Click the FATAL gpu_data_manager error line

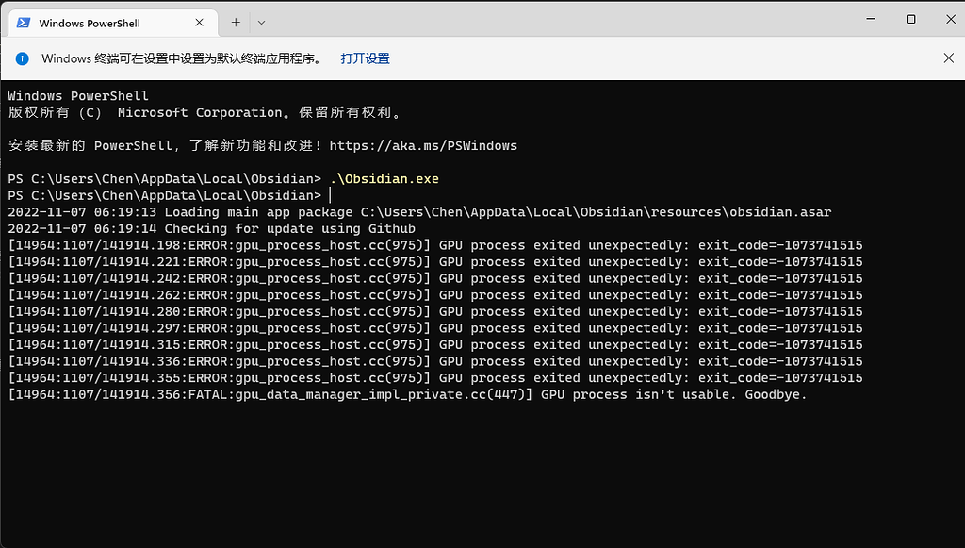tap(407, 394)
